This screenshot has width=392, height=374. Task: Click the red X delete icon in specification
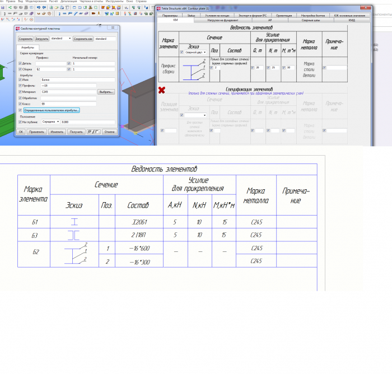(162, 90)
